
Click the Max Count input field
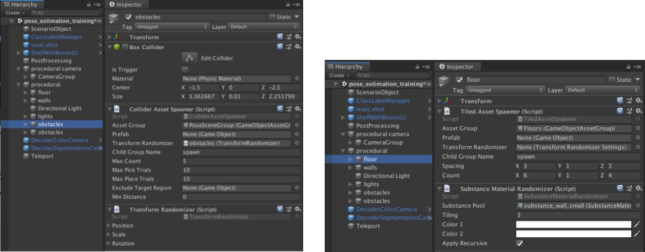241,161
